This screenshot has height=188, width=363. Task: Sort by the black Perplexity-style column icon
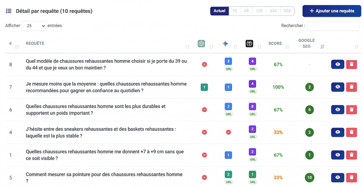click(x=249, y=44)
